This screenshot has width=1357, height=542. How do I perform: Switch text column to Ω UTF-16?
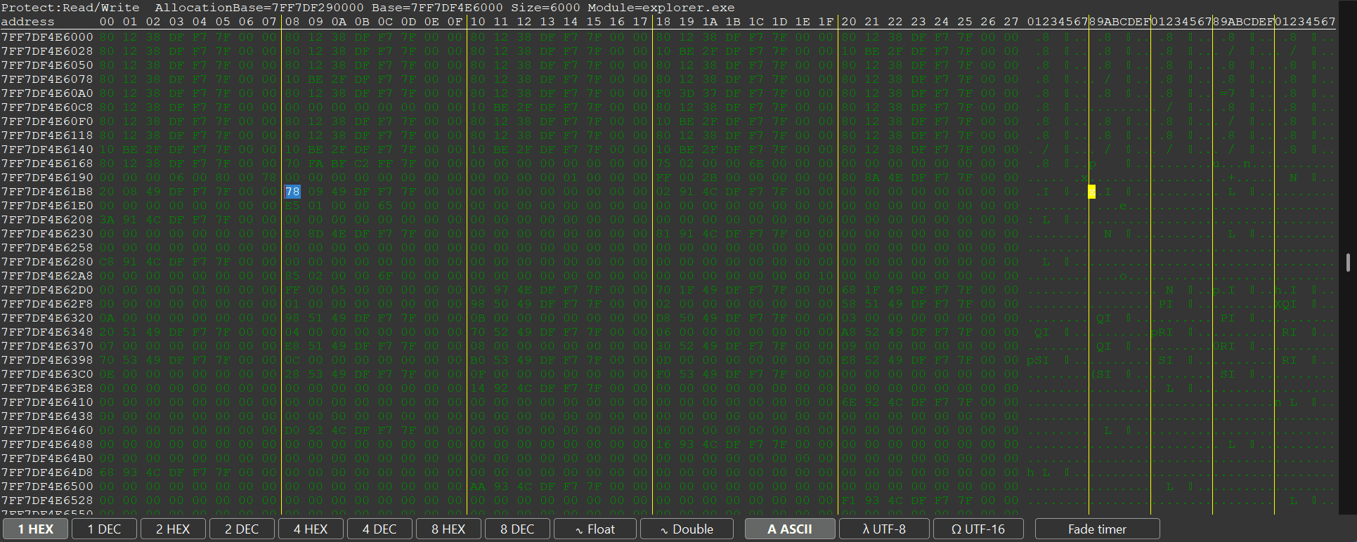pyautogui.click(x=978, y=529)
